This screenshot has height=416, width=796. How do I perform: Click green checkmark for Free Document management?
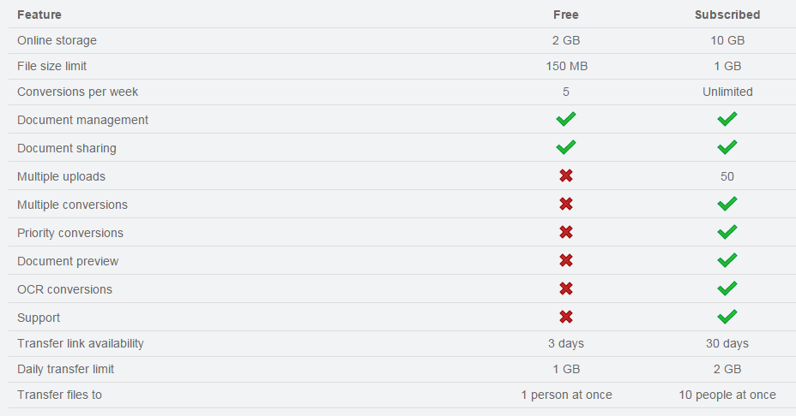(x=566, y=119)
